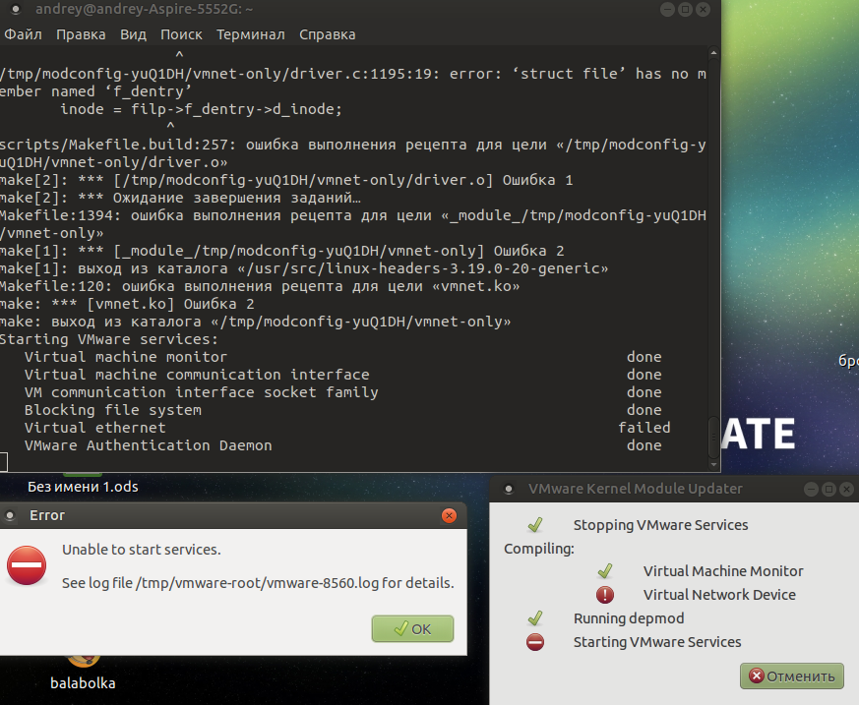Screen dimensions: 859x705
Task: Minimize the terminal window
Action: tap(667, 9)
